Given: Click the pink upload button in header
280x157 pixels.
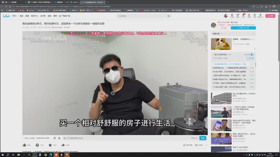Looking at the screenshot, I should [x=270, y=16].
